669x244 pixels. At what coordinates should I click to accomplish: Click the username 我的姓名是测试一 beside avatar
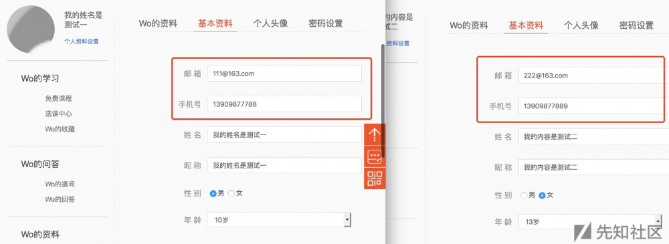83,19
